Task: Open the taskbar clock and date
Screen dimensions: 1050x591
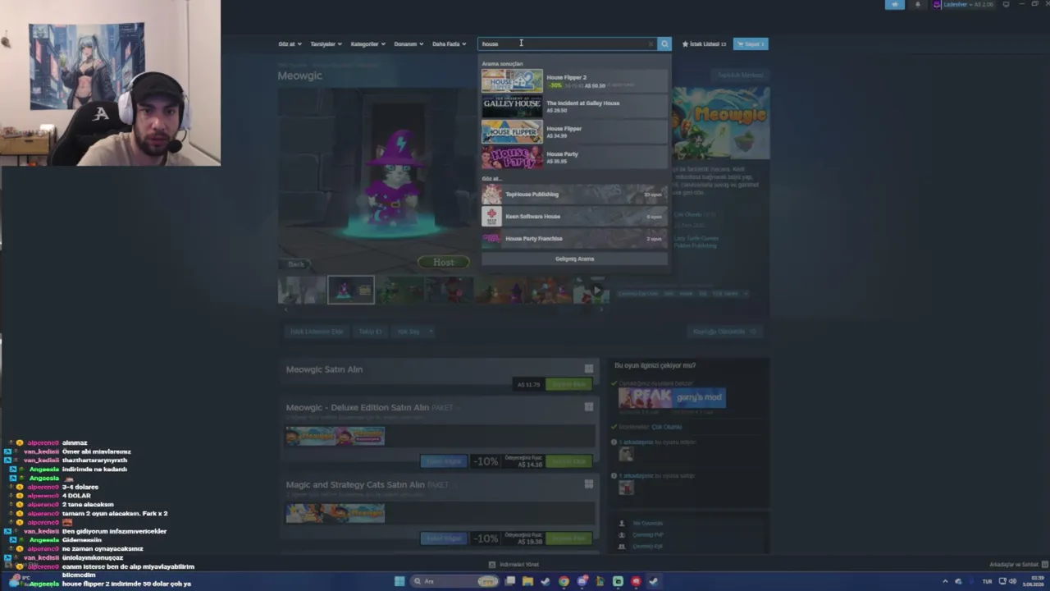Action: tap(1034, 581)
